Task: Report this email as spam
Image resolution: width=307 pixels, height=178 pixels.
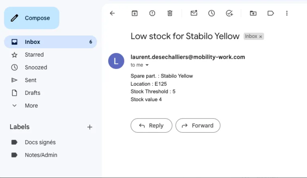Action: tap(152, 13)
